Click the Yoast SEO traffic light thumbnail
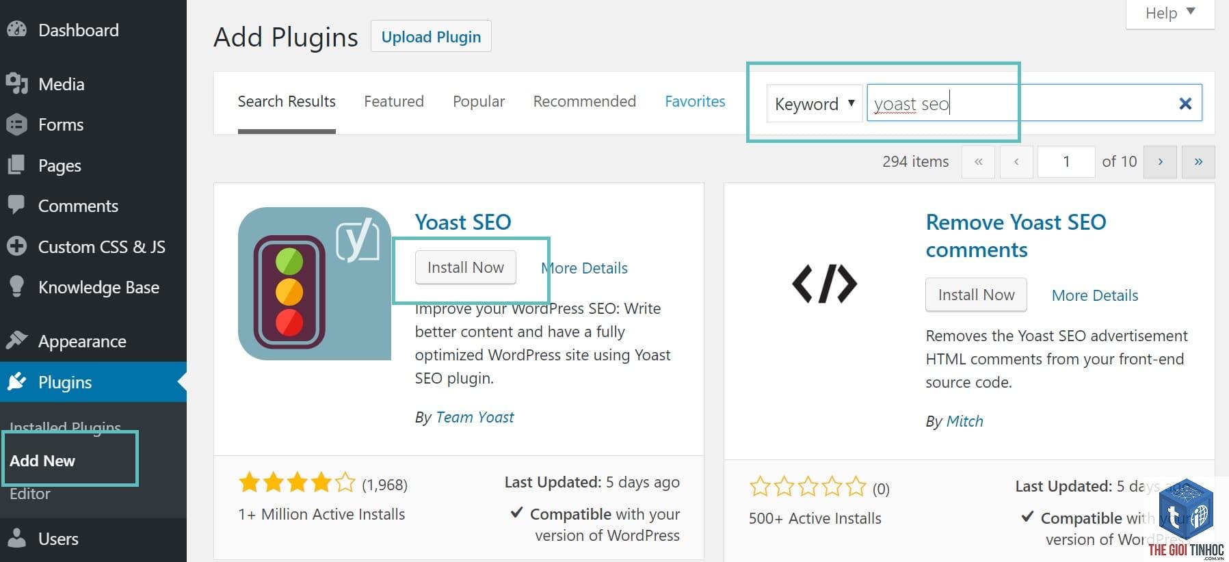Image resolution: width=1229 pixels, height=562 pixels. coord(315,284)
